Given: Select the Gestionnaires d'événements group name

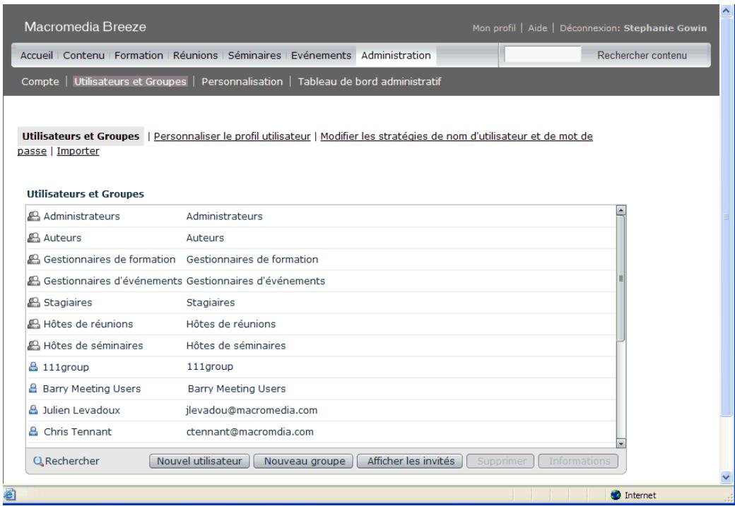Looking at the screenshot, I should click(x=112, y=281).
